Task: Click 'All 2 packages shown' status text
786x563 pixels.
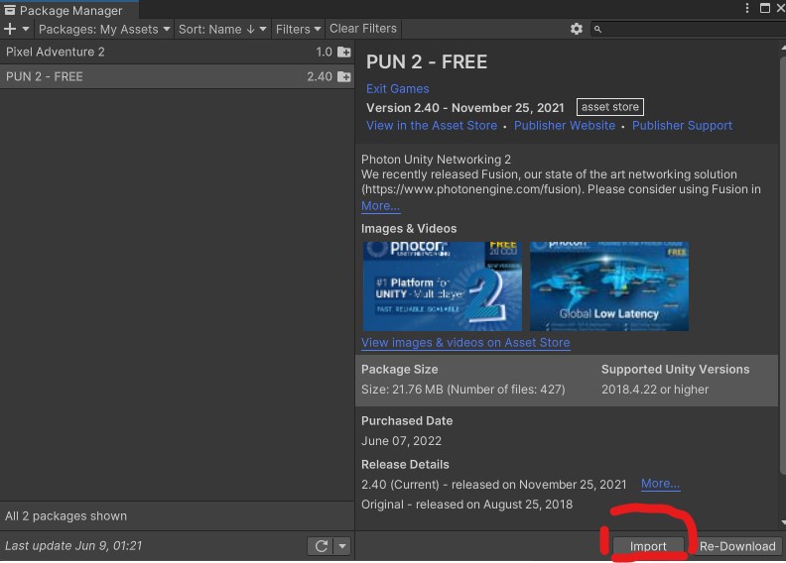Action: click(65, 516)
